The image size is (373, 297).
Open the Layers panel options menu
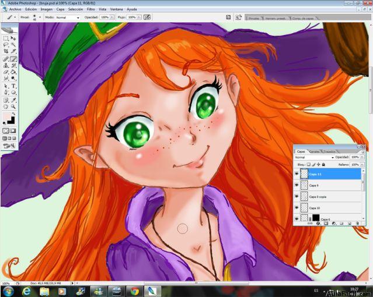363,152
